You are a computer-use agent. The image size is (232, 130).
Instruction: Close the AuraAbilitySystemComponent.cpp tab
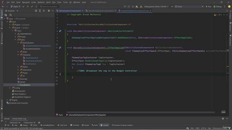coord(150,11)
